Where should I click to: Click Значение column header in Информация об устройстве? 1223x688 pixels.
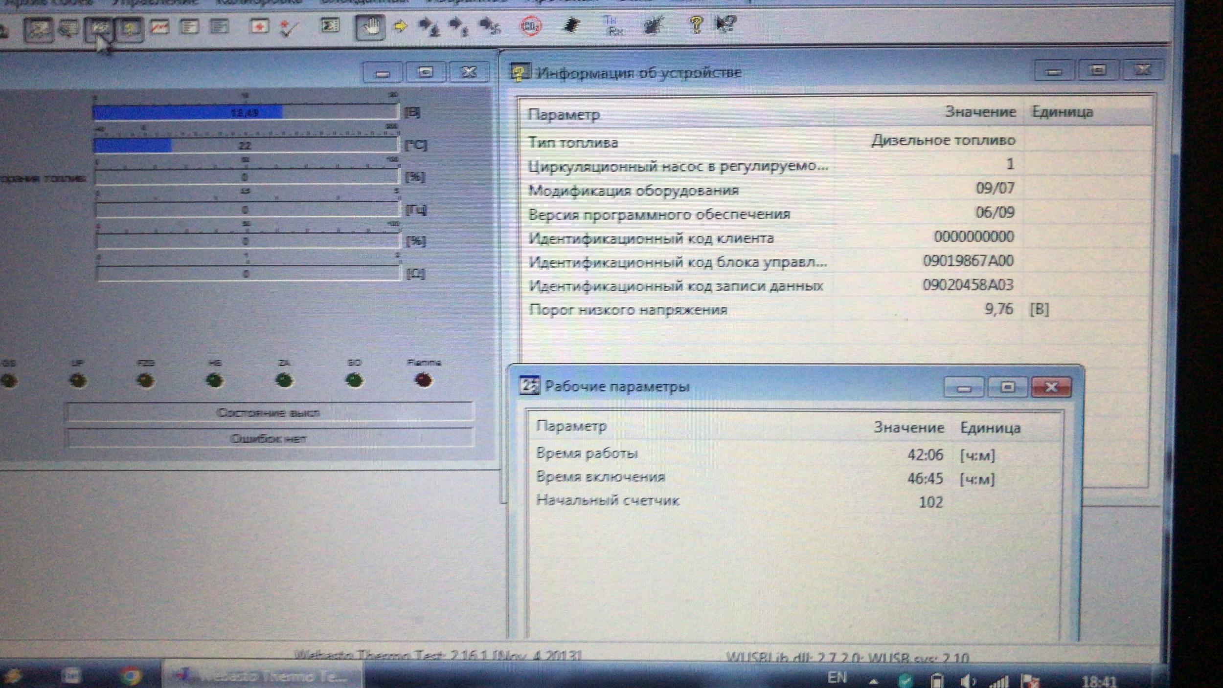click(x=980, y=112)
